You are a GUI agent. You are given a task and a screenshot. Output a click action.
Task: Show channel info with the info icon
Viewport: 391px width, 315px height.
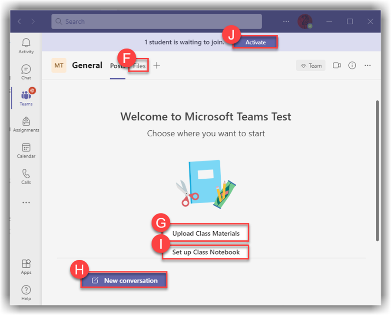pos(352,66)
